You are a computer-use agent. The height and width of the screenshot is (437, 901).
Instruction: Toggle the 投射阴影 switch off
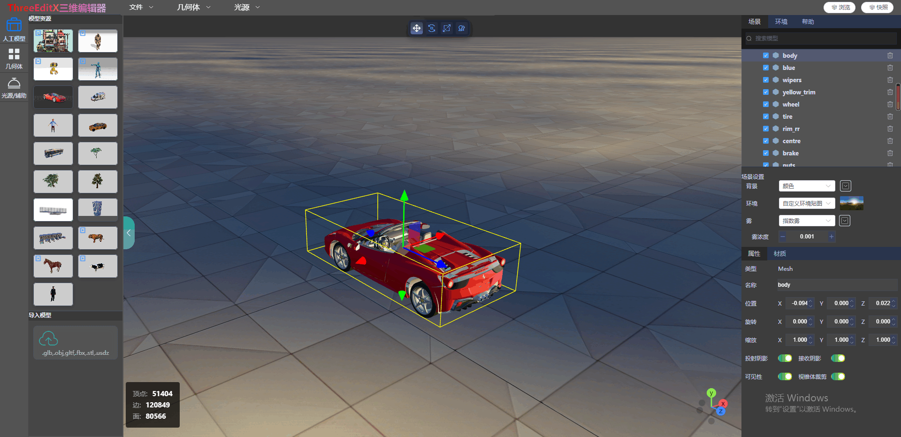point(785,358)
